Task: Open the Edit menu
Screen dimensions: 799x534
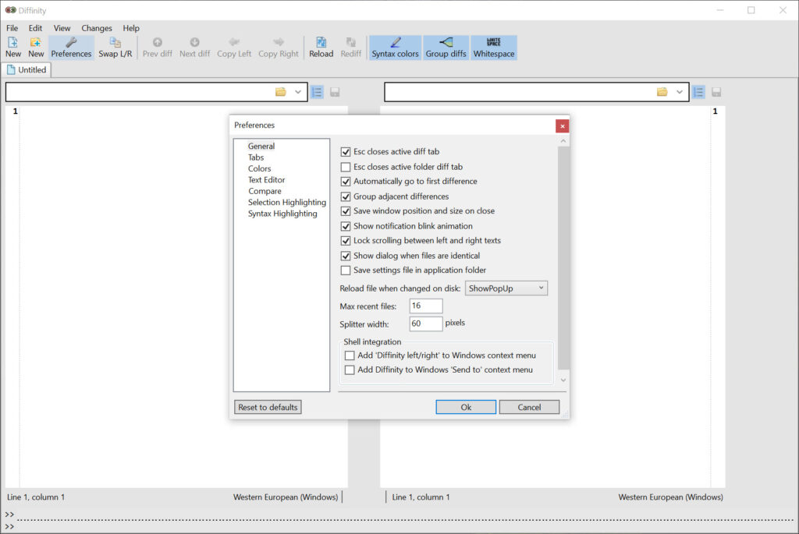Action: pos(35,28)
